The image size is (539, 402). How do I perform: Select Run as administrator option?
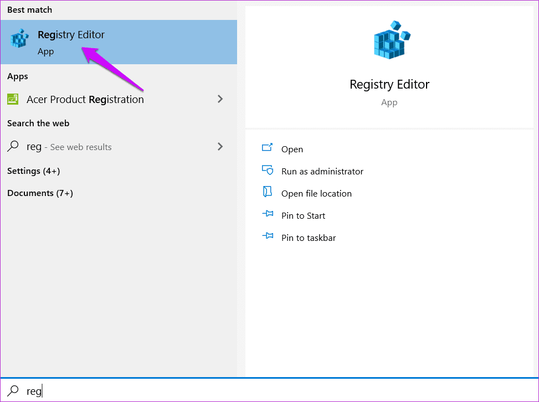pos(322,172)
